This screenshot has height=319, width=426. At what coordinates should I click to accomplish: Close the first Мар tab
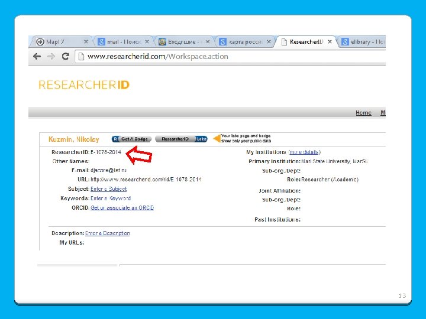click(86, 42)
